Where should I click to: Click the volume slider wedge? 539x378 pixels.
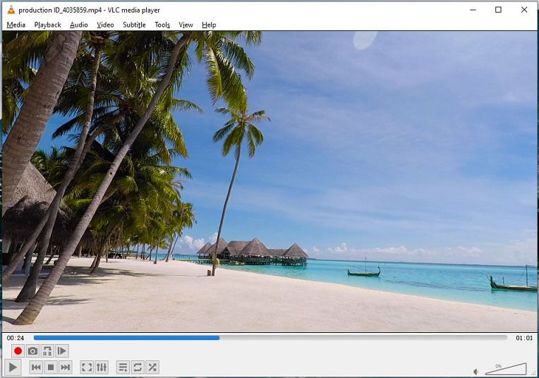(507, 369)
